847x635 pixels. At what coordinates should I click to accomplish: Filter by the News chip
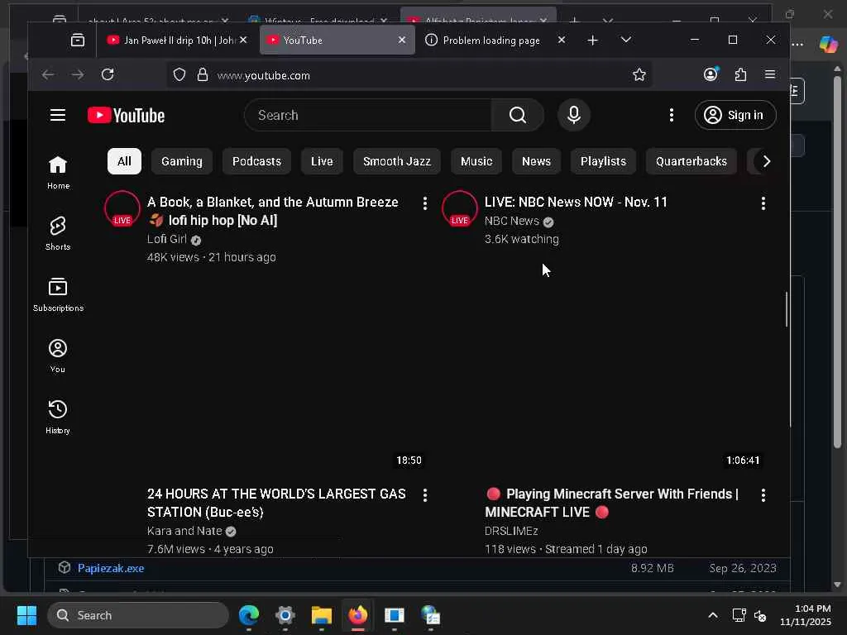coord(536,161)
